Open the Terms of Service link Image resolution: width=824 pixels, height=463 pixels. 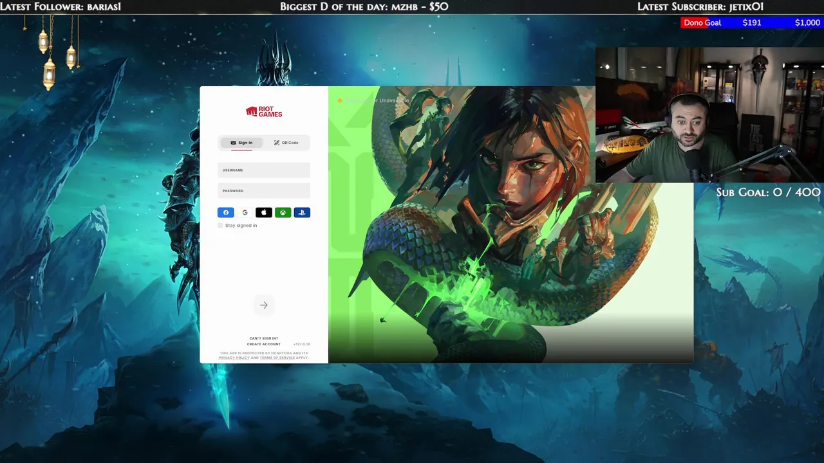pos(277,358)
